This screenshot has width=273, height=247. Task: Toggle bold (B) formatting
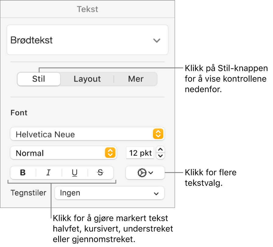(x=23, y=173)
